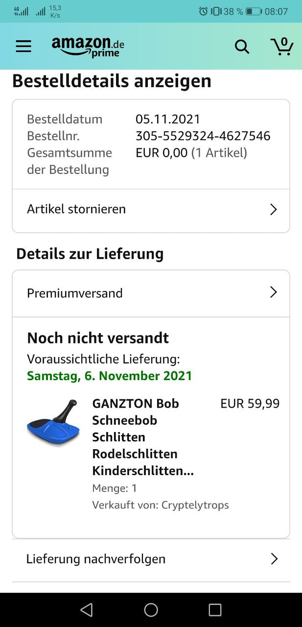
Task: Tap the alarm clock status icon
Action: pyautogui.click(x=204, y=11)
